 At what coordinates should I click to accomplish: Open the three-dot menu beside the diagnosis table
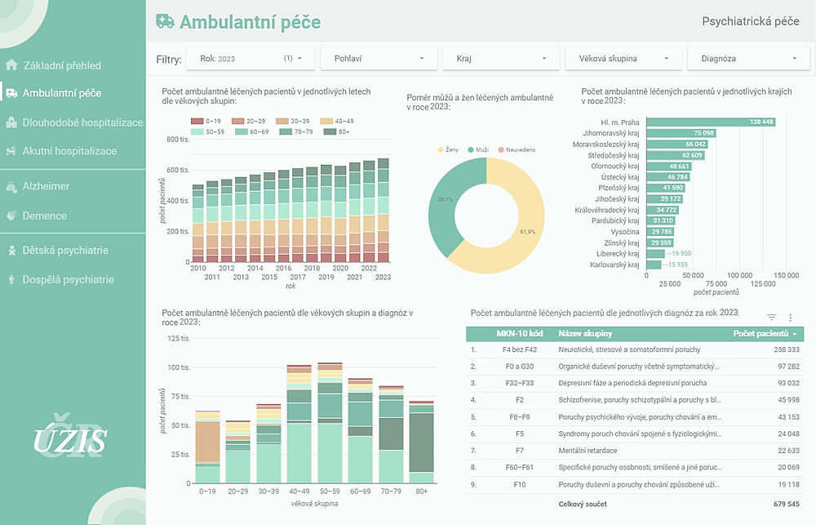790,318
